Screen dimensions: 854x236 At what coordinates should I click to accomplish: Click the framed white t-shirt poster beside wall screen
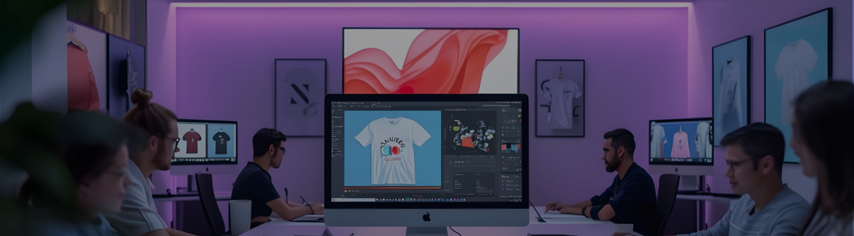coord(559,97)
